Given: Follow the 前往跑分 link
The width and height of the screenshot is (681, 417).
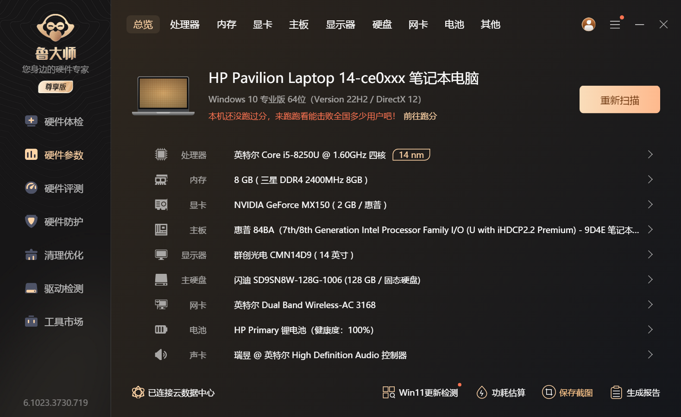Looking at the screenshot, I should point(420,116).
